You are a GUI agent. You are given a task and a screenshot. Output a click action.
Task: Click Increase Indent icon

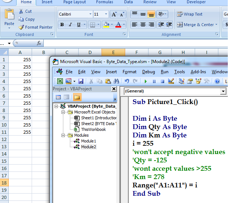click(x=169, y=25)
